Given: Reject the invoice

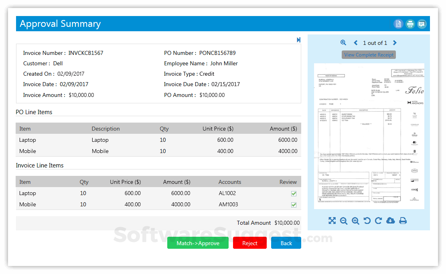Looking at the screenshot, I should click(249, 243).
